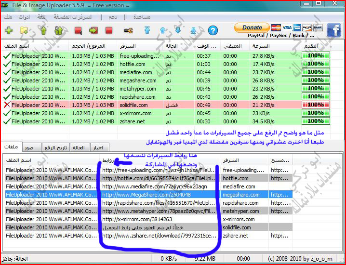The height and width of the screenshot is (265, 346).
Task: Click the (c) 2008-2010 by z_o_o_m text
Action: coord(300,259)
